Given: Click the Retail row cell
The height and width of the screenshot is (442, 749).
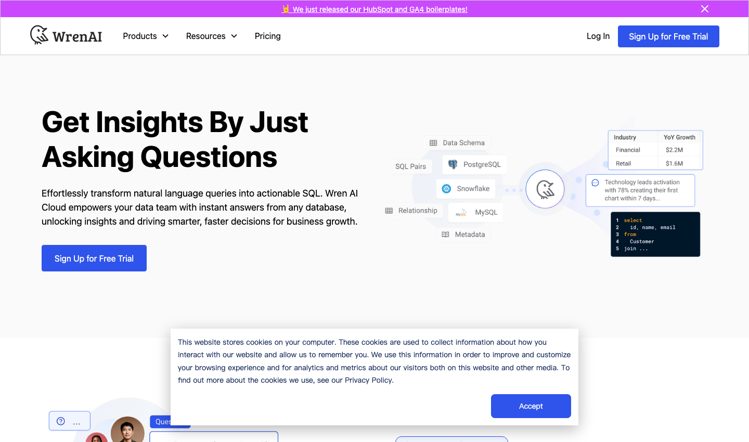Looking at the screenshot, I should (x=623, y=163).
